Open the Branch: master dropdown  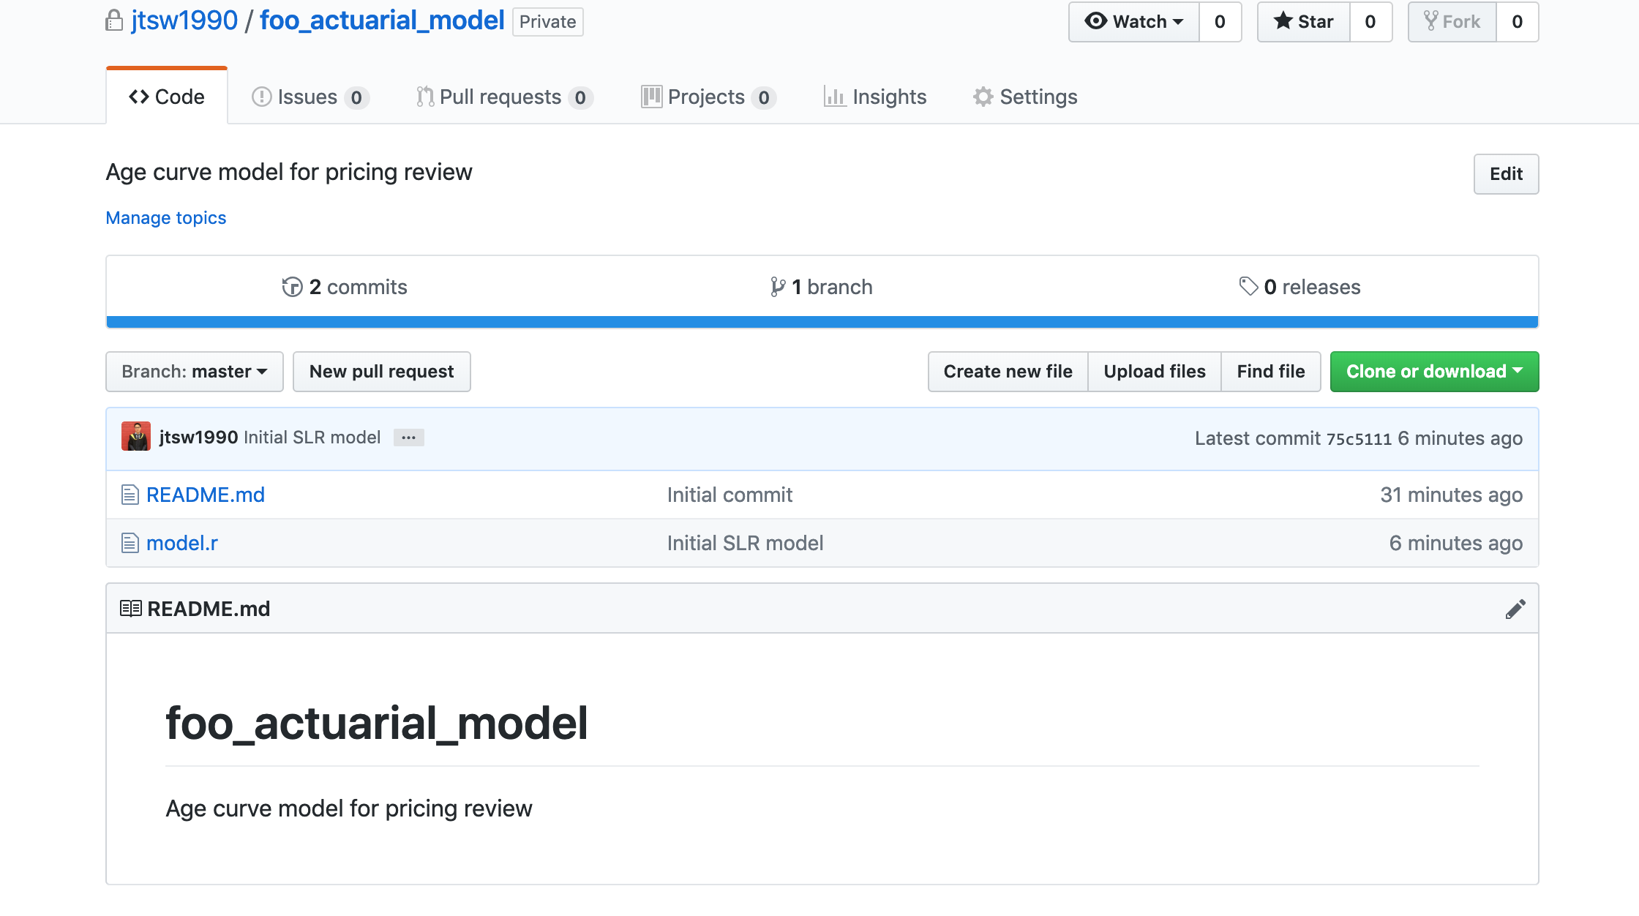coord(194,371)
